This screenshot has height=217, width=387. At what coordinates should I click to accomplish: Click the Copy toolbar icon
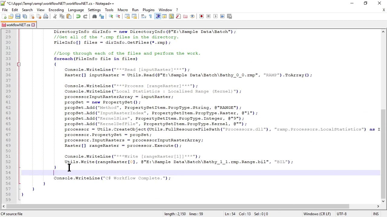[x=62, y=16]
